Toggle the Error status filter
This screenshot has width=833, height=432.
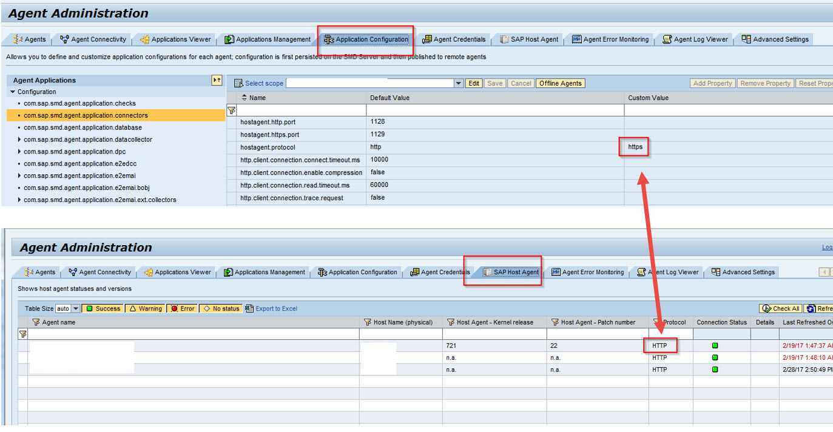pyautogui.click(x=182, y=309)
